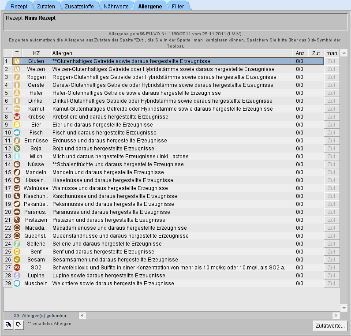Click the Fisch allergen icon
351x336 pixels.
(17, 133)
